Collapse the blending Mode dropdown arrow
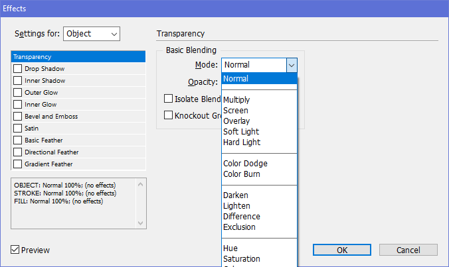The width and height of the screenshot is (449, 267). tap(291, 65)
